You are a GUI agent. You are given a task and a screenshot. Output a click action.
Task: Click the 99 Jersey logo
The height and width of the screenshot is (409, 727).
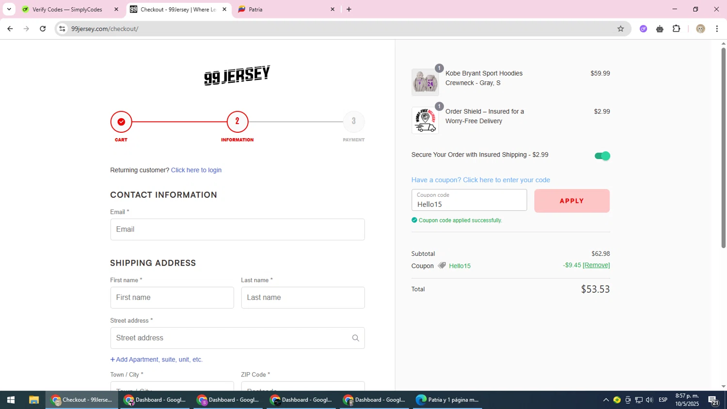237,75
